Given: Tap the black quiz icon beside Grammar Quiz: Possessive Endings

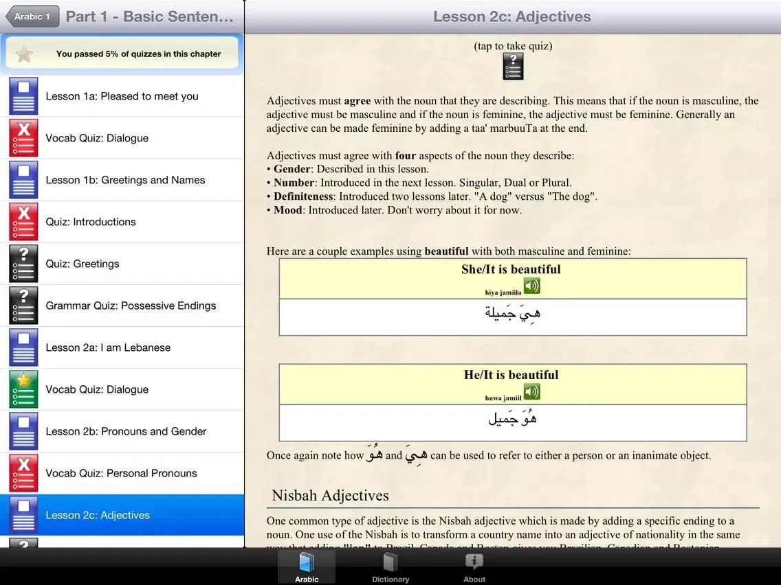Looking at the screenshot, I should pyautogui.click(x=23, y=306).
